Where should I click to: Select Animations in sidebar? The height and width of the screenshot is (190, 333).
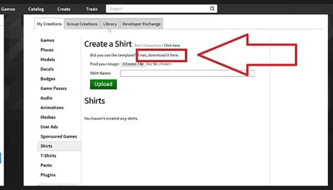pyautogui.click(x=52, y=107)
